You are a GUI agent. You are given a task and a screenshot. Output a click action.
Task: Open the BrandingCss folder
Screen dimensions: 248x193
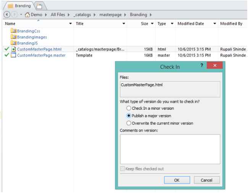point(29,31)
